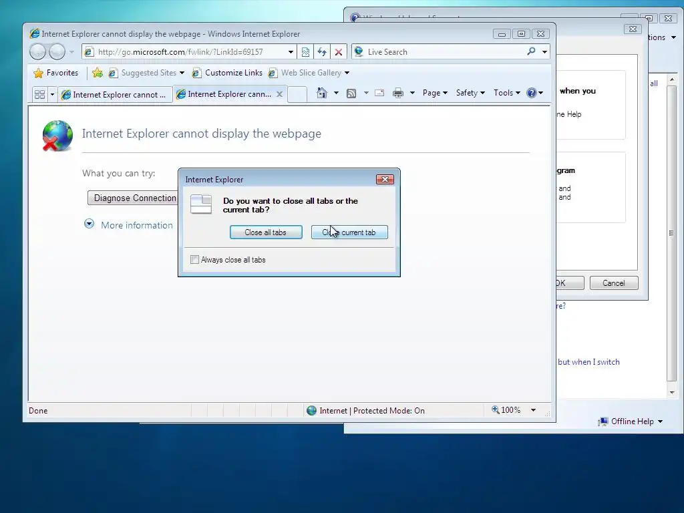Click the Help window vertical scrollbar
The width and height of the screenshot is (684, 513).
tap(672, 233)
